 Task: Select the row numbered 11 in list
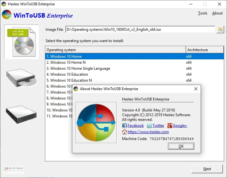point(59,116)
